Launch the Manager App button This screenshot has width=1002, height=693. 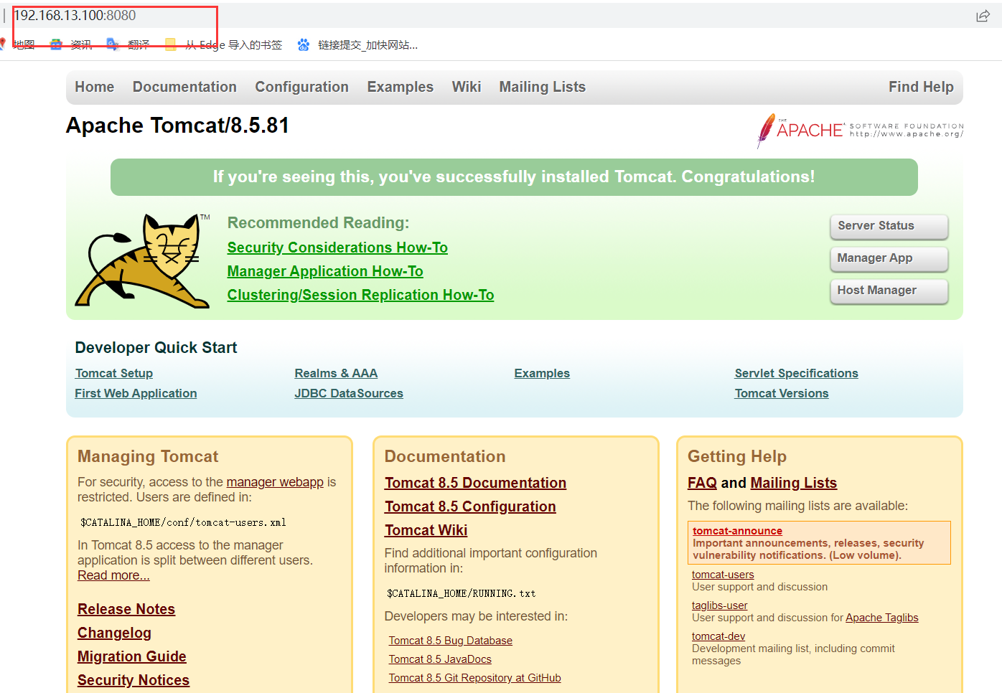(x=889, y=258)
